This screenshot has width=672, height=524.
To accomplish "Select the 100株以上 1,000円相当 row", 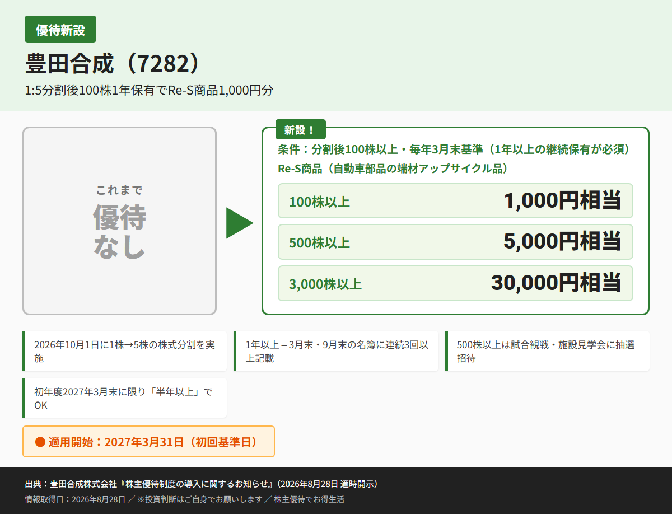I will tap(455, 200).
